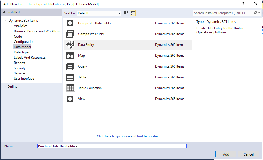Screen dimensions: 263x160
Task: Select the Query template icon
Action: pyautogui.click(x=70, y=66)
